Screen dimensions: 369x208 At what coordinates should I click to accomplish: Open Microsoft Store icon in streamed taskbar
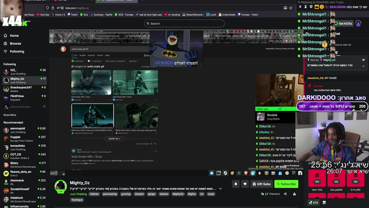click(280, 173)
